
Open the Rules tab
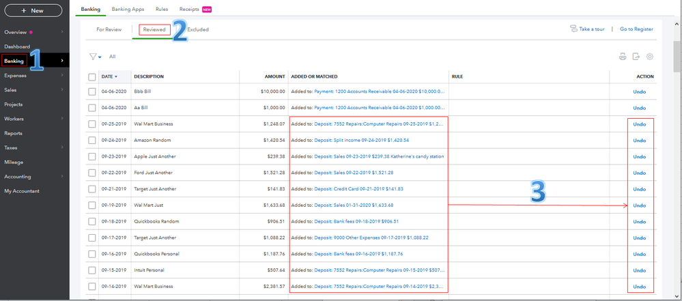(162, 9)
